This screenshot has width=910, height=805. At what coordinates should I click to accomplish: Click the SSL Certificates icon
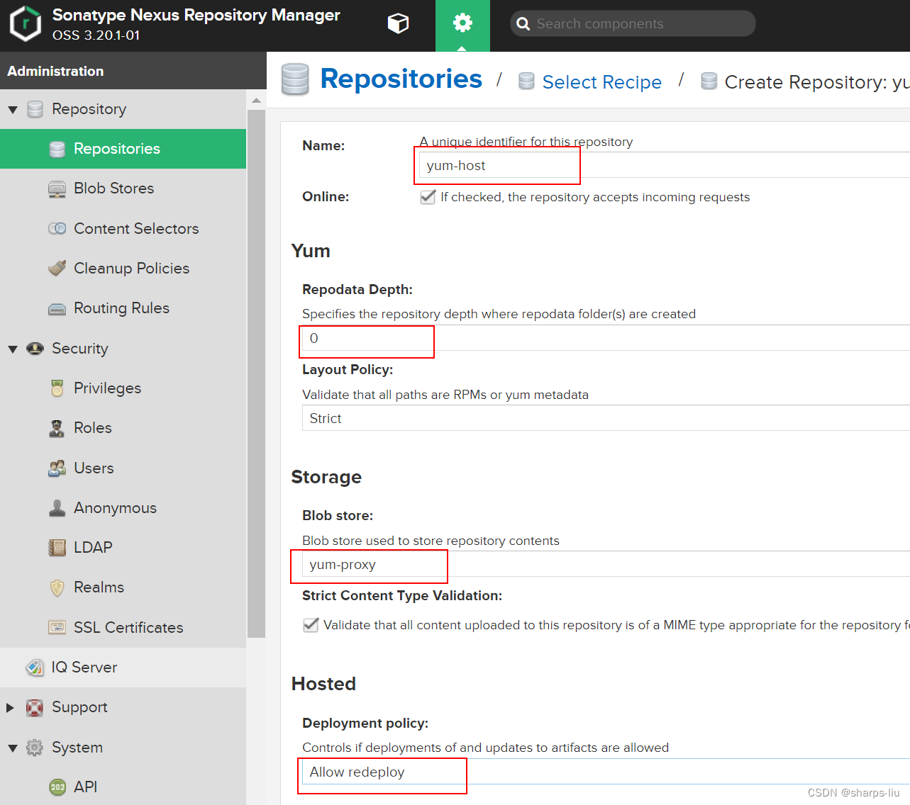click(x=57, y=627)
